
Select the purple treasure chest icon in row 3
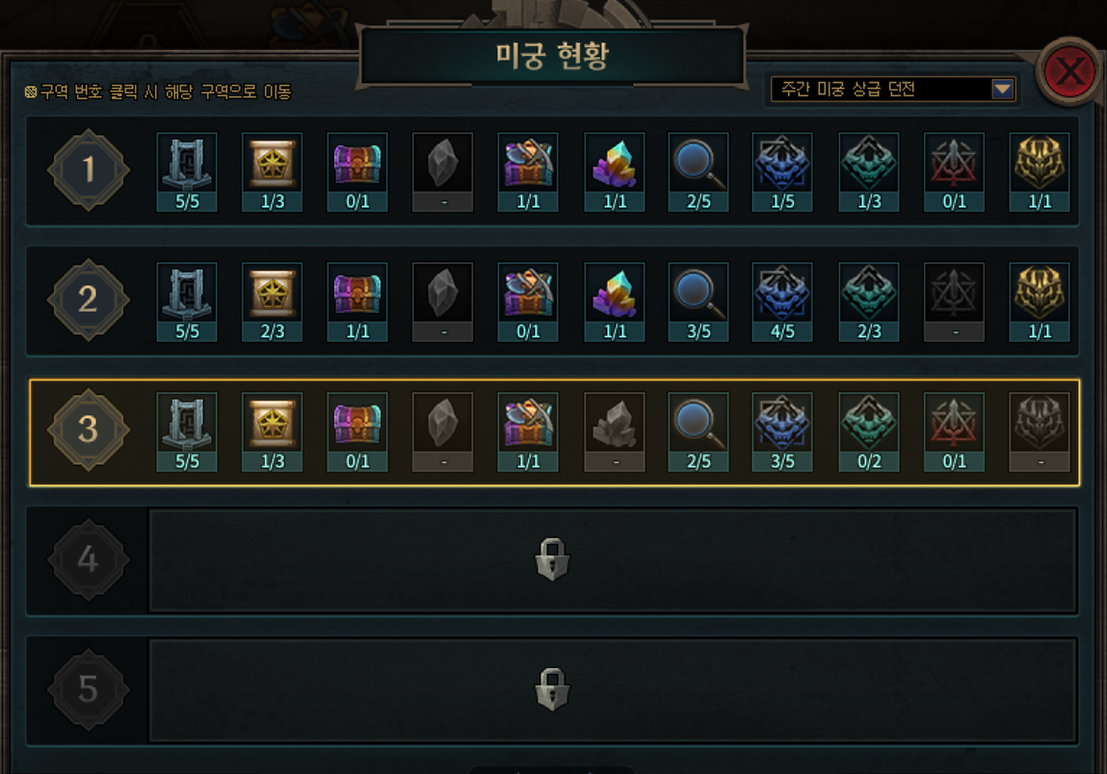(x=357, y=432)
